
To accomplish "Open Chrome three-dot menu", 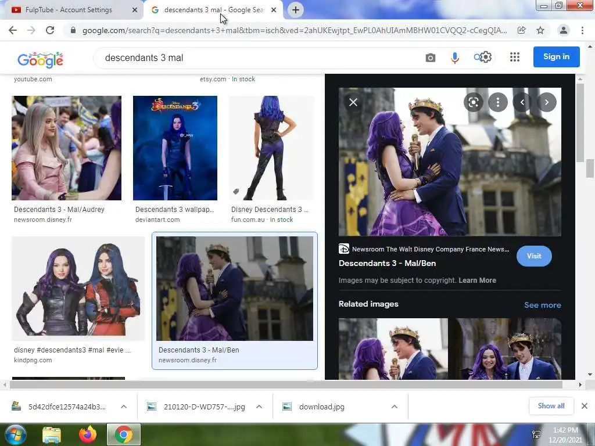I will (582, 30).
